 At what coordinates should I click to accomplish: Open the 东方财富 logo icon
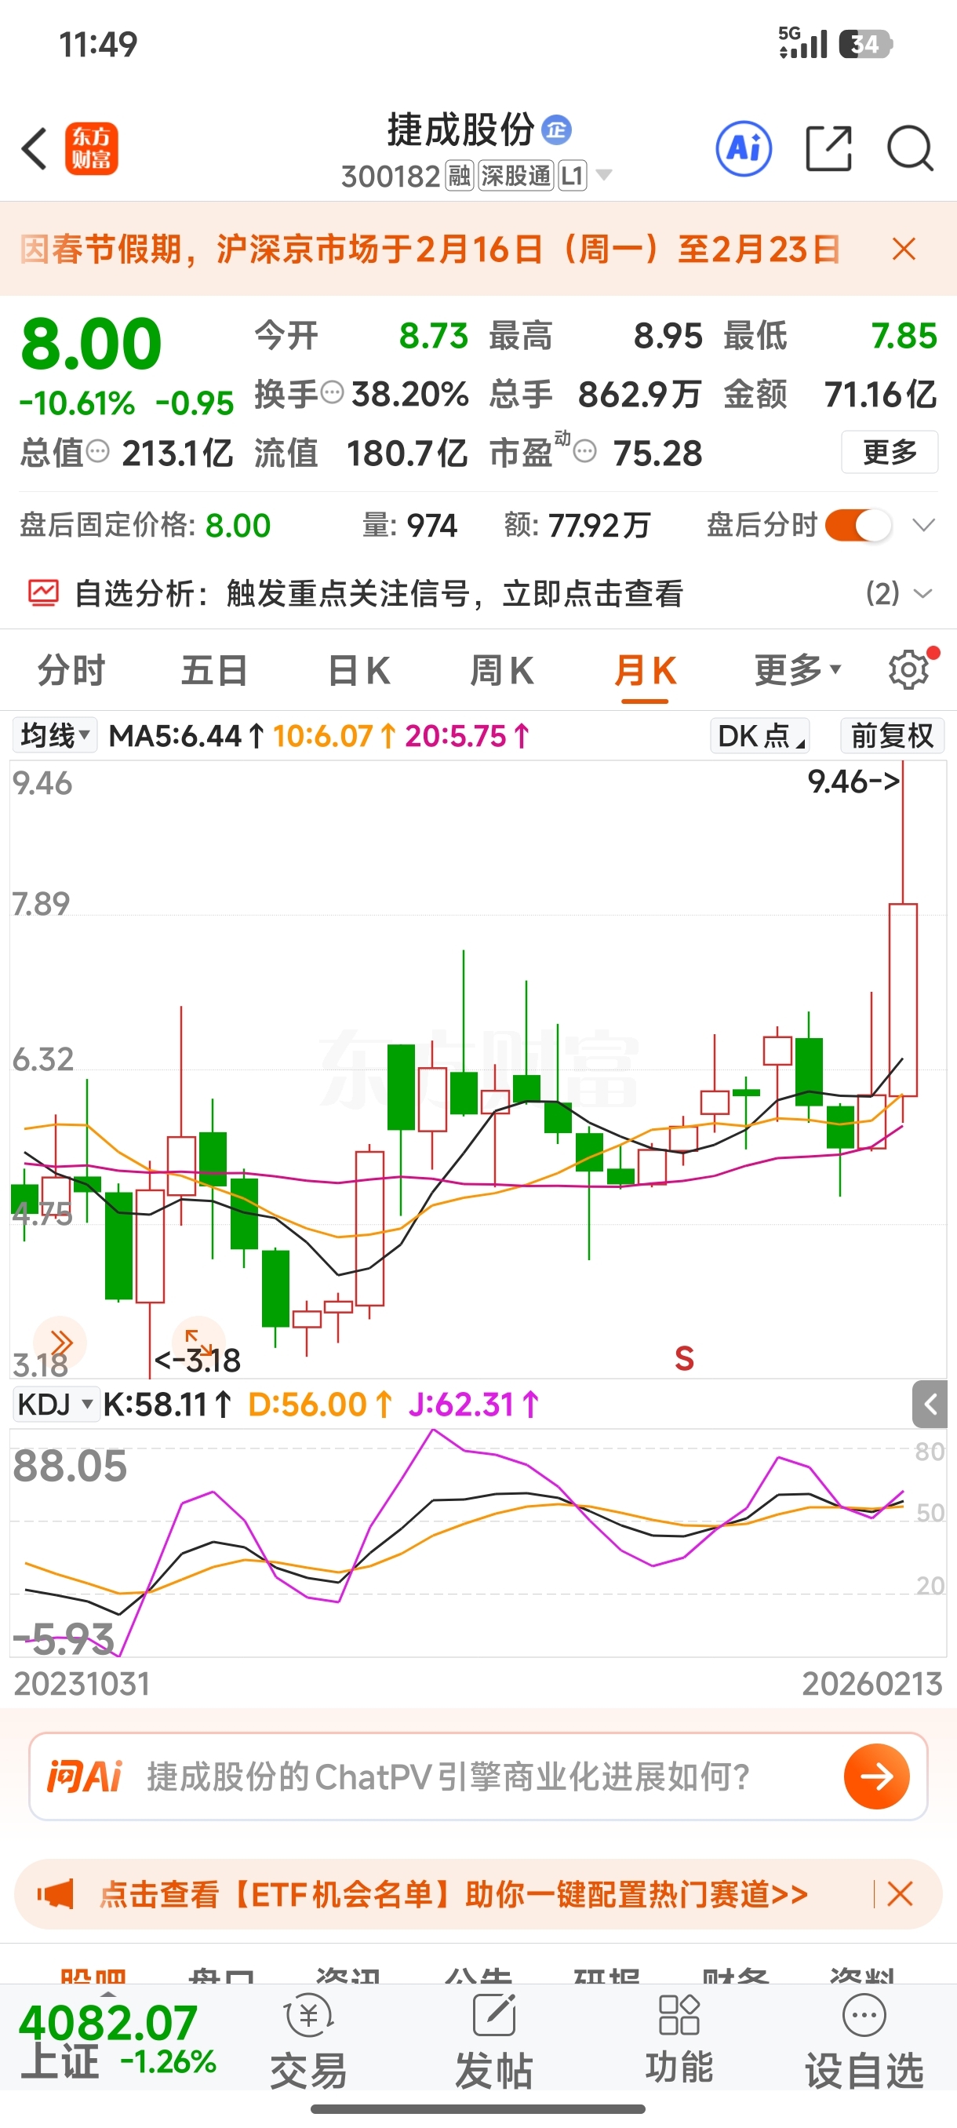[x=92, y=149]
